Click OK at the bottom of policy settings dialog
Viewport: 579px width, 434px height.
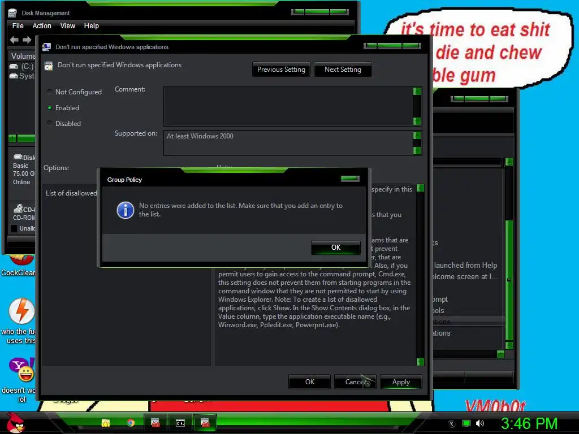309,382
